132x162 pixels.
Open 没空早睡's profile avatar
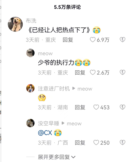[30, 123]
